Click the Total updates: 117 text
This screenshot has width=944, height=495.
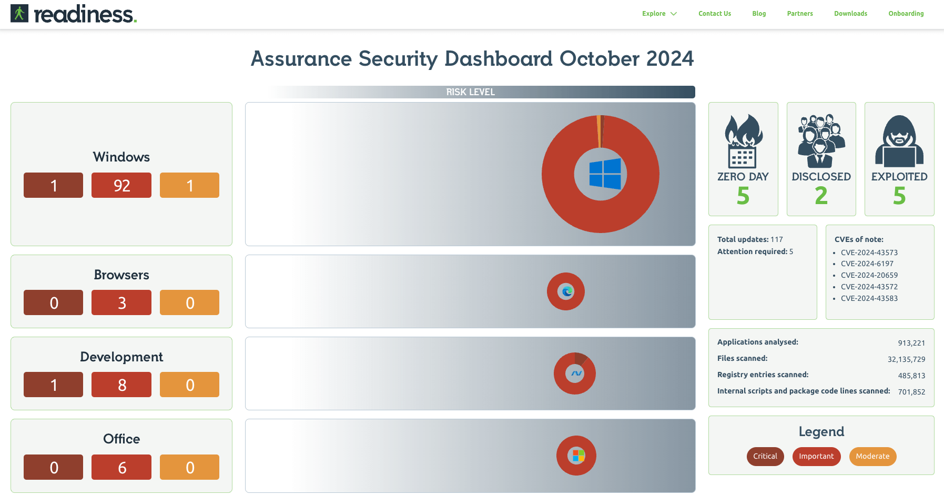[x=750, y=239]
